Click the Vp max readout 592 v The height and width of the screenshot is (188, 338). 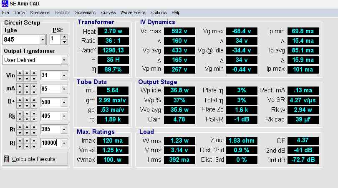pos(179,31)
